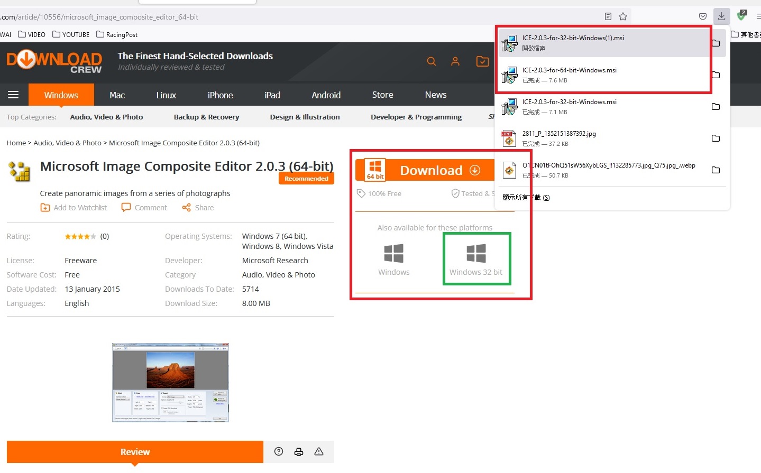Select the Linux navigation tab

coord(166,95)
